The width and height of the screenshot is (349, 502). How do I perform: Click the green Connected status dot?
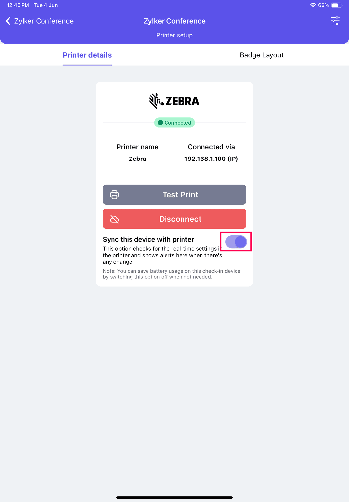(160, 123)
